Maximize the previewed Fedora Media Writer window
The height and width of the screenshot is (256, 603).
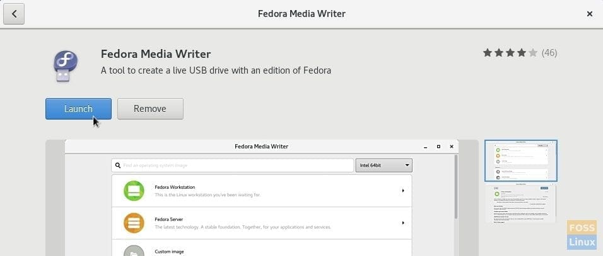pos(438,147)
